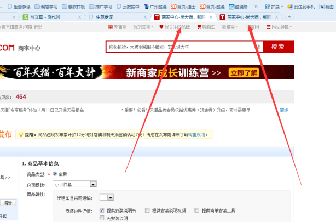Viewport: 336px width, 222px height.
Task: Open the 首页-迪士 bookmark
Action: 183,7
